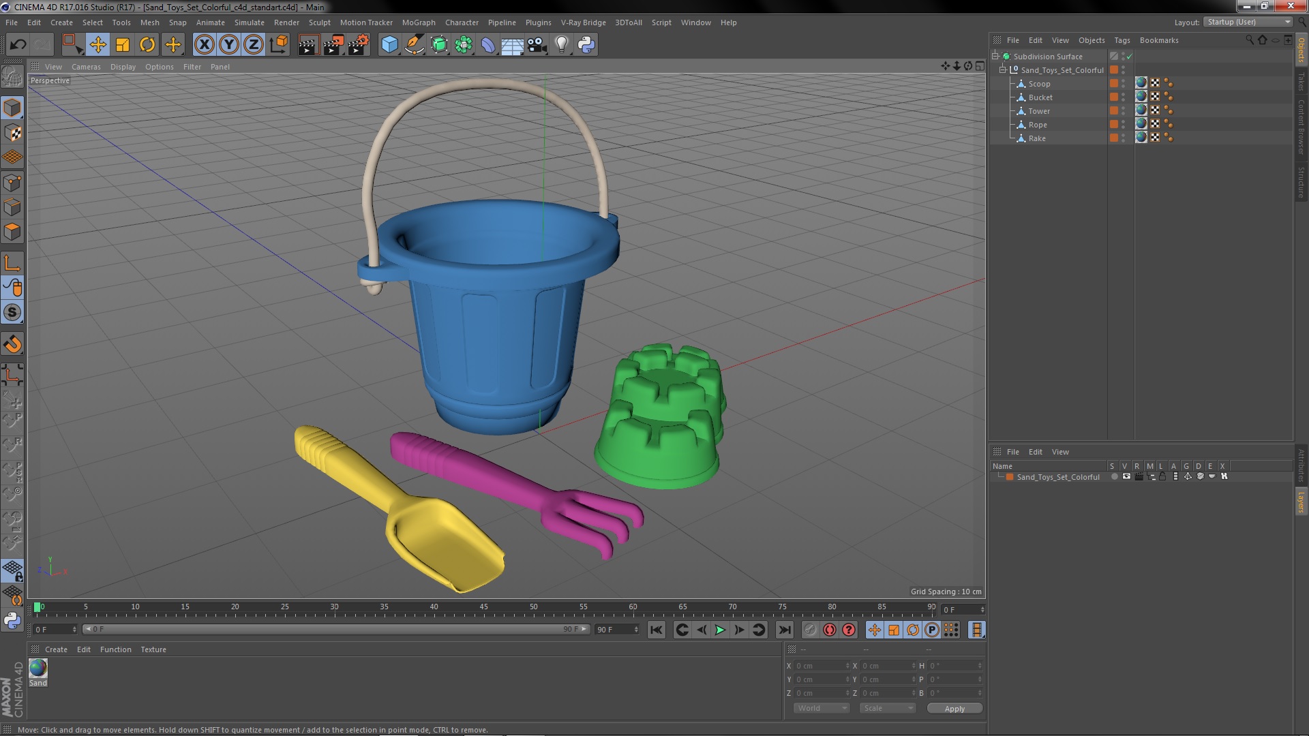Open the Mesh menu

149,22
